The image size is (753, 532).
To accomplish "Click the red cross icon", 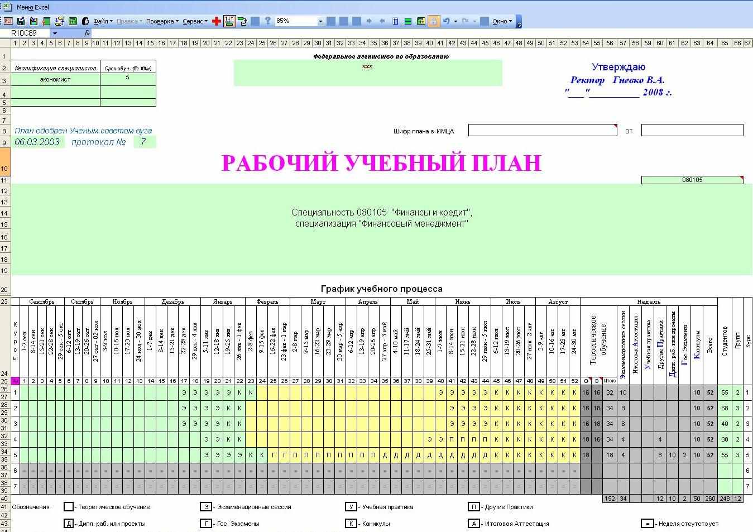I will [x=217, y=21].
